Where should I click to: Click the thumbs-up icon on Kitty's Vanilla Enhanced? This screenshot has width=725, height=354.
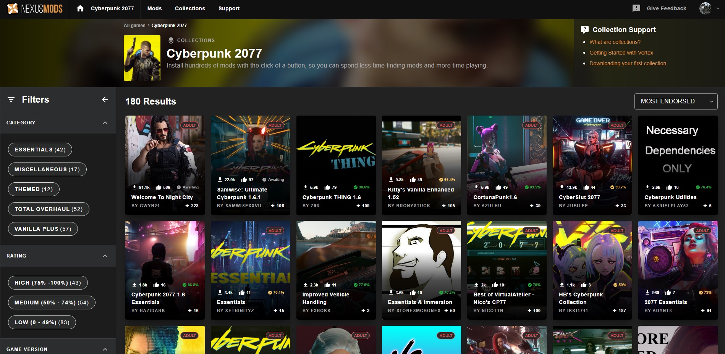point(413,180)
